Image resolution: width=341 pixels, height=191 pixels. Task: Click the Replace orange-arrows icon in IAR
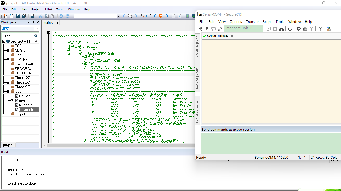[142, 16]
